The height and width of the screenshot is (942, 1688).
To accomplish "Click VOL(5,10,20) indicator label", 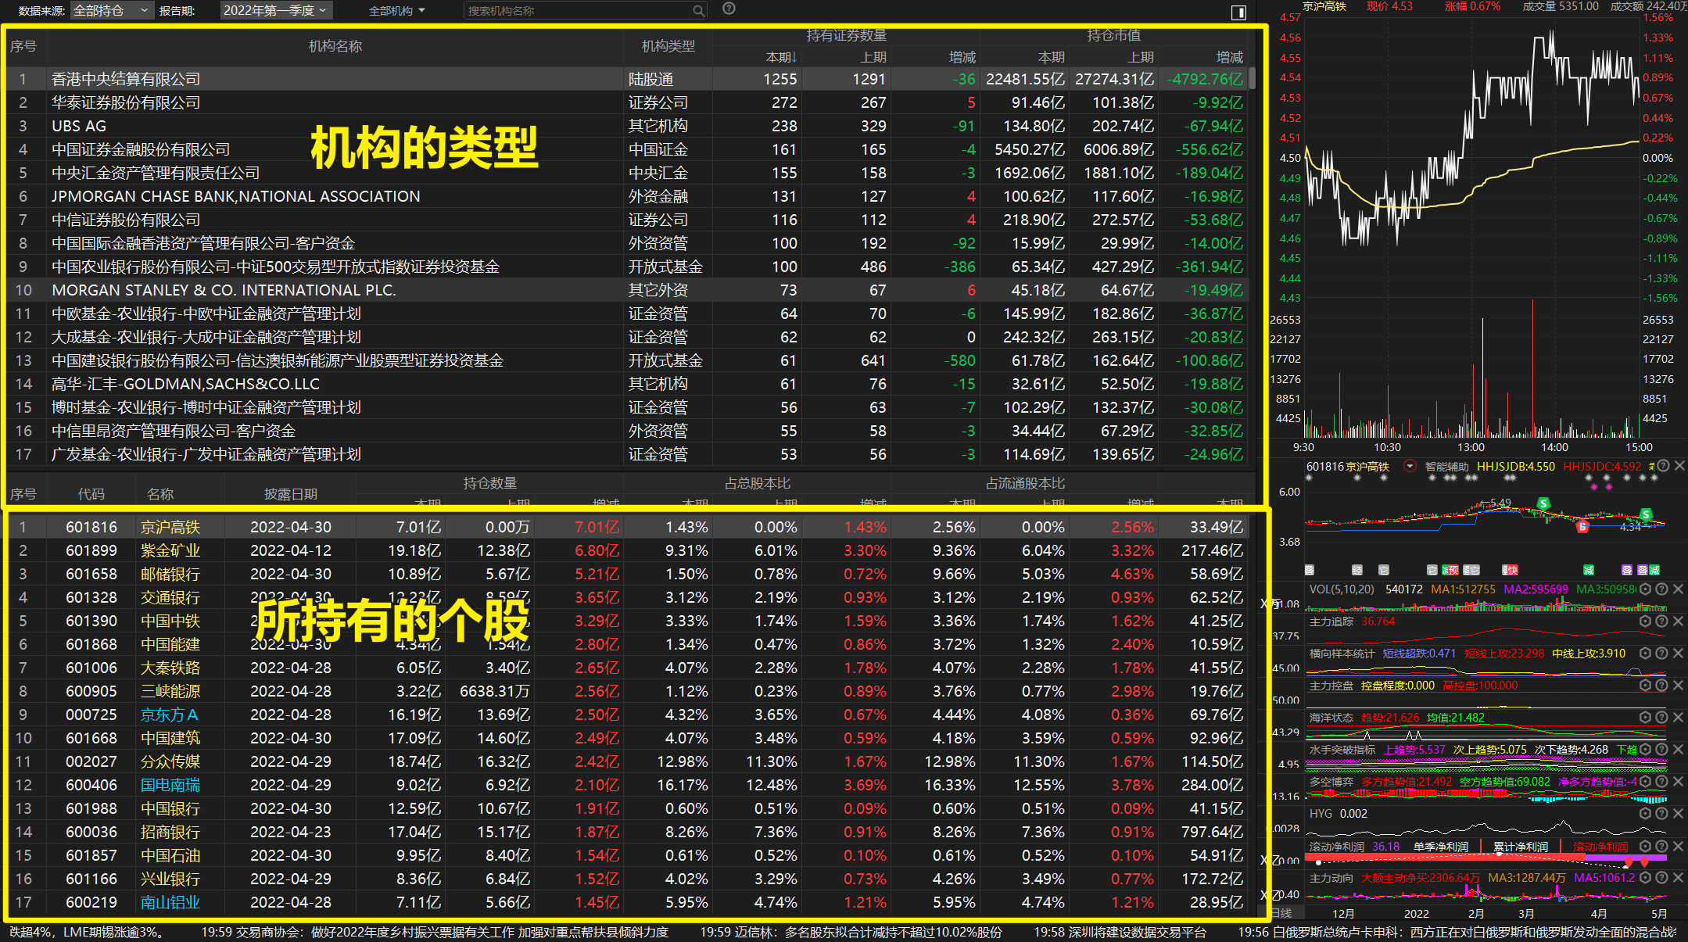I will tap(1342, 589).
